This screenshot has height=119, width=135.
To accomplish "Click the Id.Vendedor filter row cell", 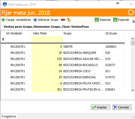I will point(18,39).
